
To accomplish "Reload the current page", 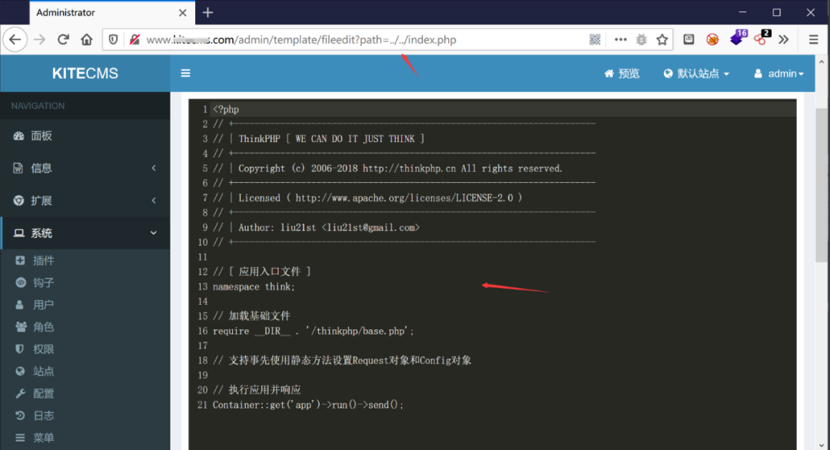I will click(x=63, y=40).
